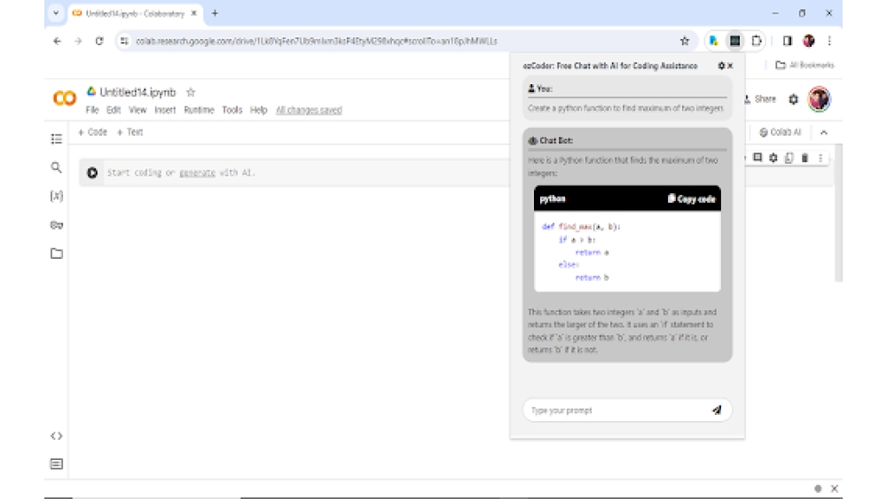887x499 pixels.
Task: Click the generate with AI link
Action: tap(198, 173)
